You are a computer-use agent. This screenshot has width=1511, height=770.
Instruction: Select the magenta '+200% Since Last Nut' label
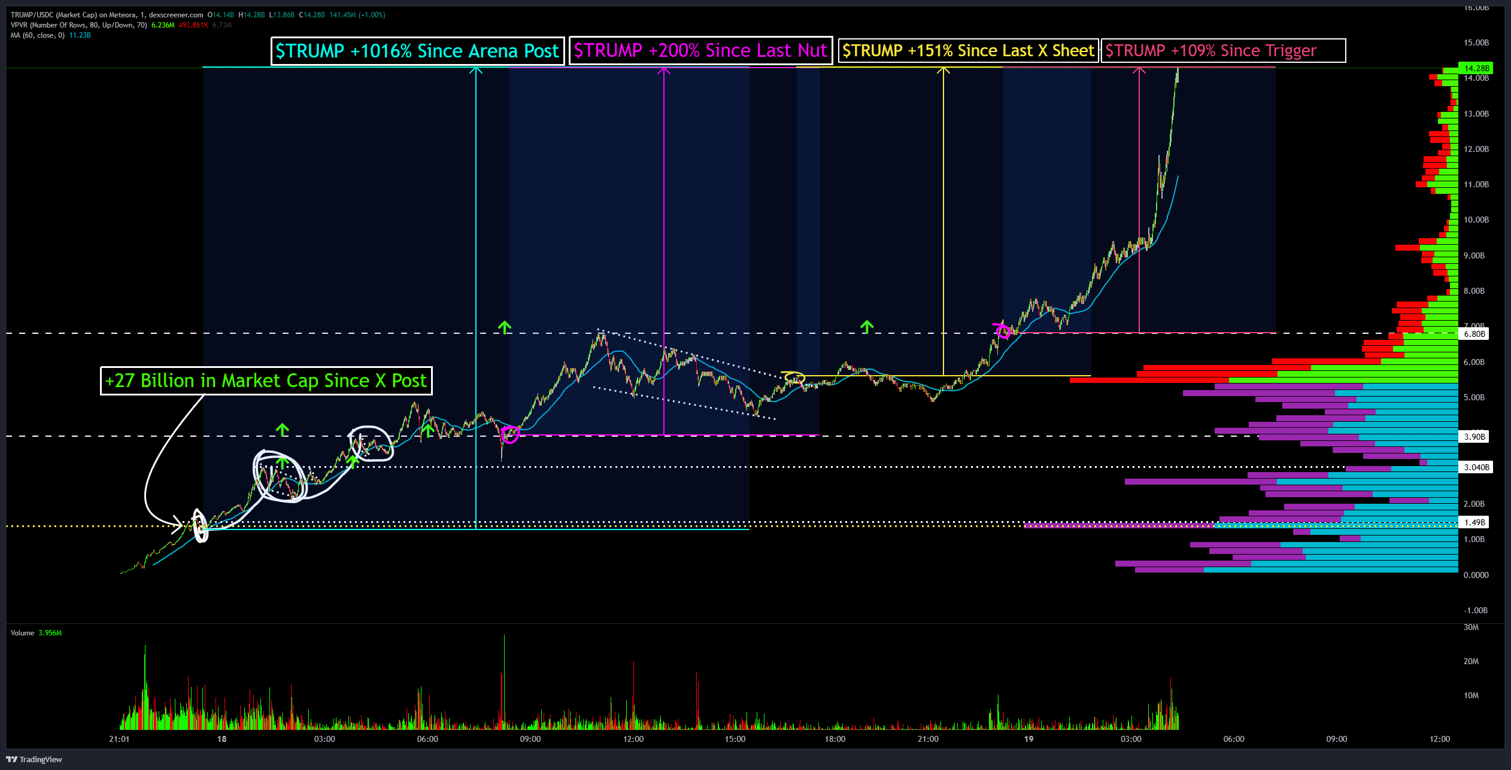click(700, 51)
